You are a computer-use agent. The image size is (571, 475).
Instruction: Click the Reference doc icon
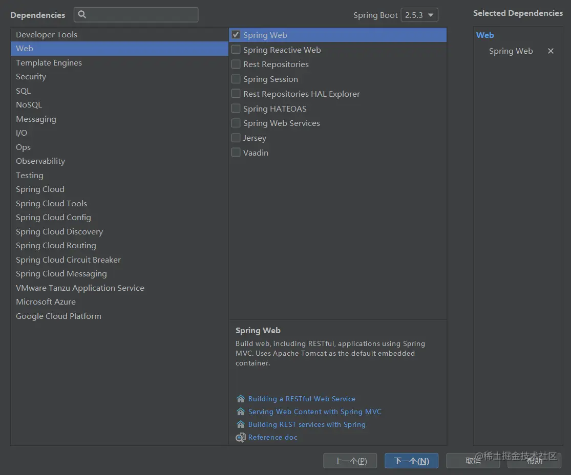240,438
